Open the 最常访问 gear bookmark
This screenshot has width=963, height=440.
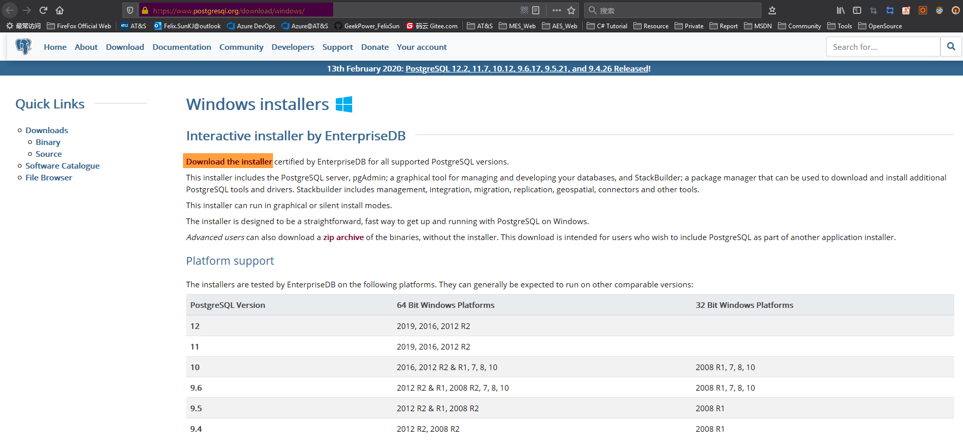pos(23,26)
